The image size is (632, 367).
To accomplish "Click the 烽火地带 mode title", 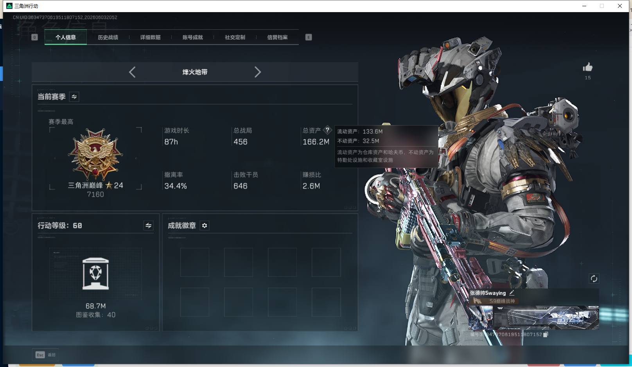I will pos(195,72).
